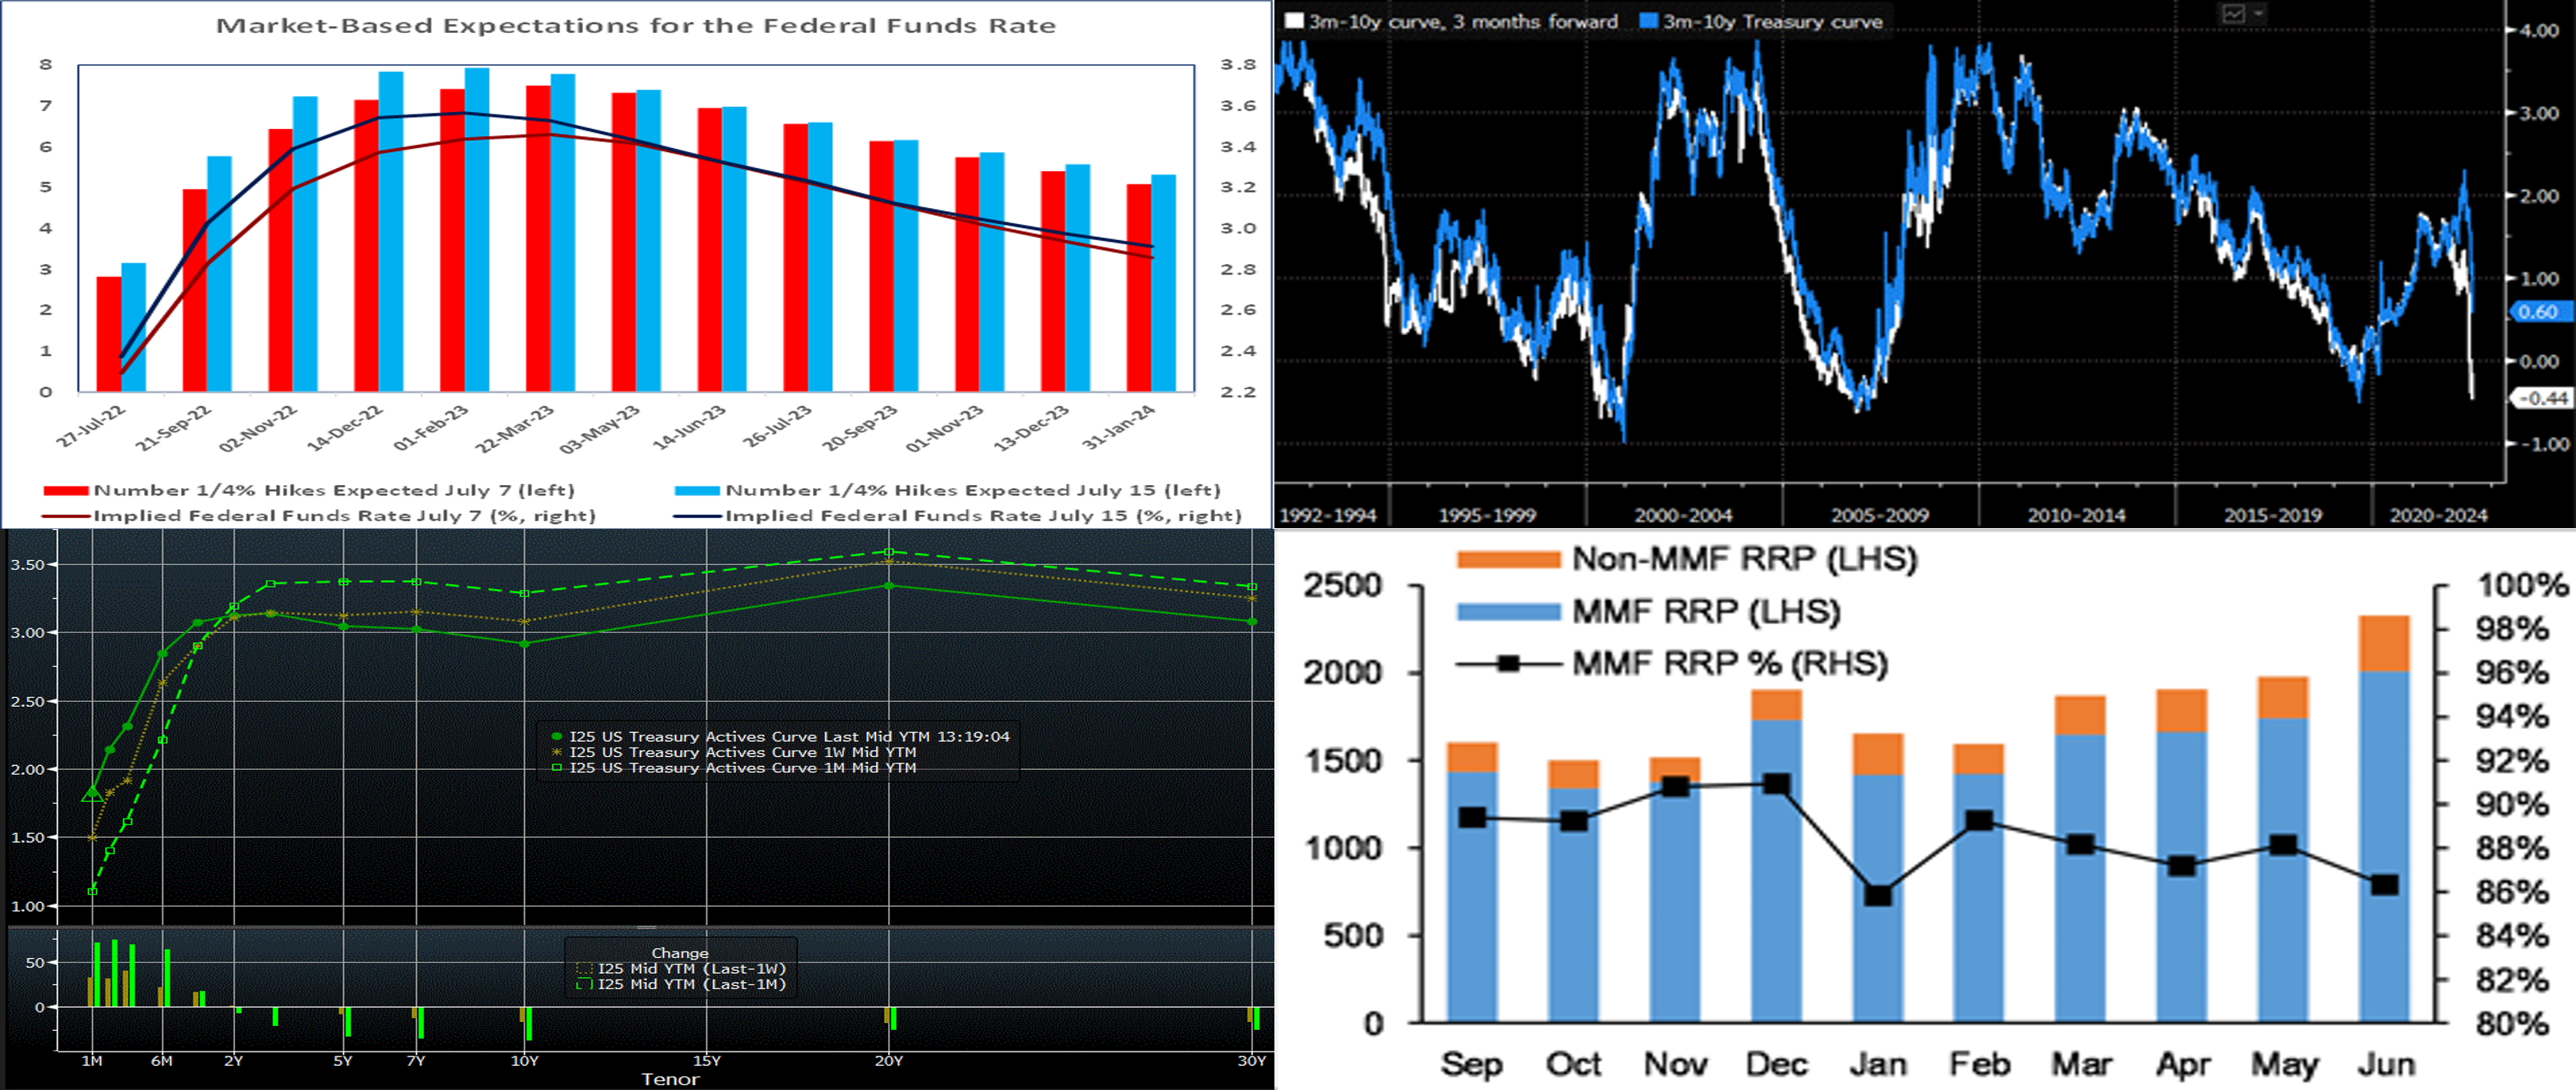This screenshot has height=1090, width=2576.
Task: Click the 20Y yield point on solid curve
Action: pos(889,586)
